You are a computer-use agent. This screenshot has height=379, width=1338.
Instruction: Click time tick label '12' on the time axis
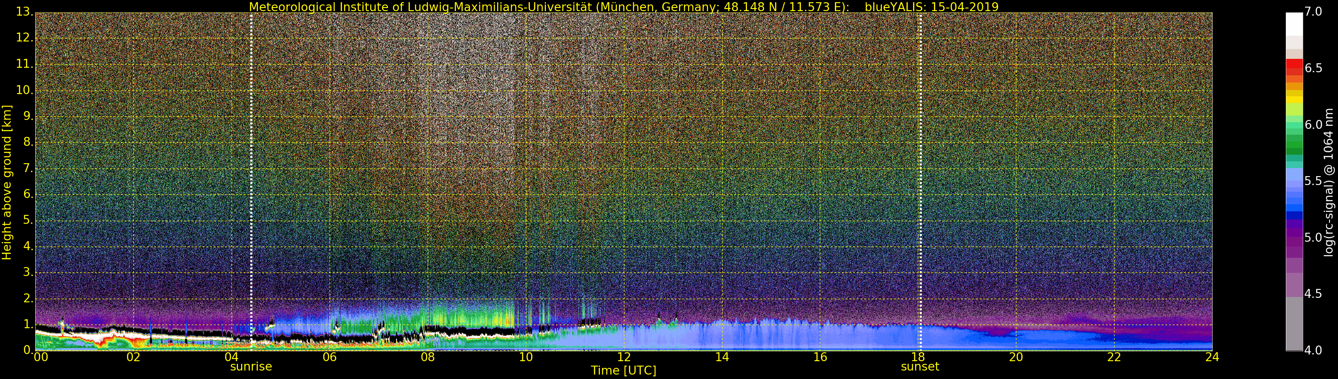click(x=624, y=357)
